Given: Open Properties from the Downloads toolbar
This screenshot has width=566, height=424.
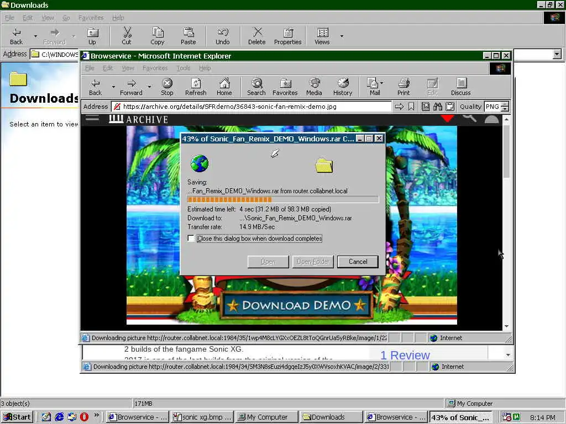Looking at the screenshot, I should tap(287, 36).
